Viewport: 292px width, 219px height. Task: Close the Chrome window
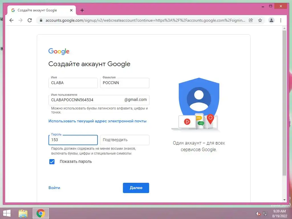281,6
